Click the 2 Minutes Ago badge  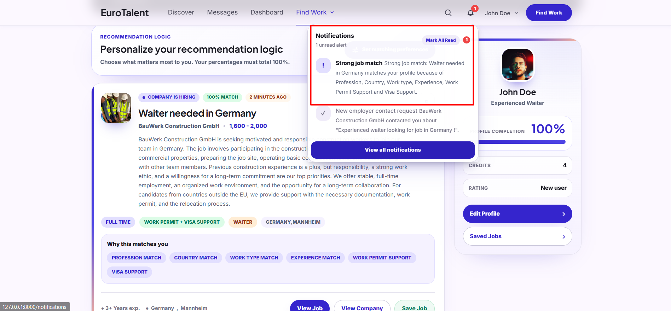coord(268,97)
